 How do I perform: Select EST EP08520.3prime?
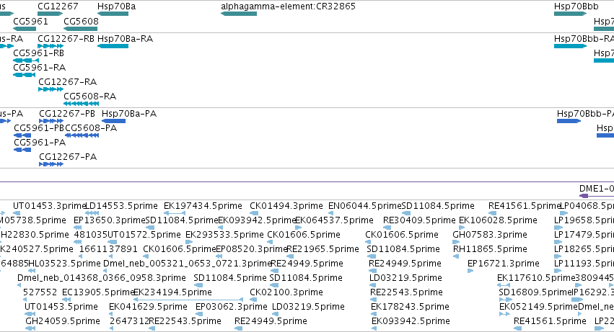pos(252,249)
